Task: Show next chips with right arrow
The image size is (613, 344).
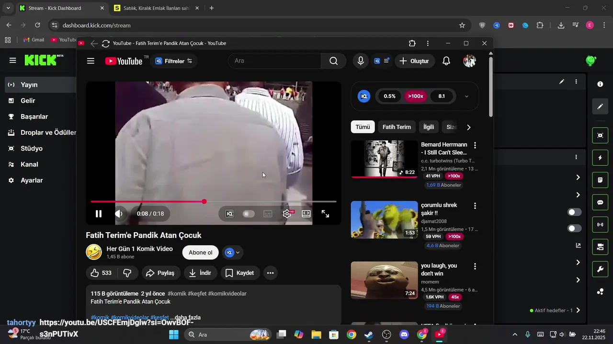Action: [469, 127]
